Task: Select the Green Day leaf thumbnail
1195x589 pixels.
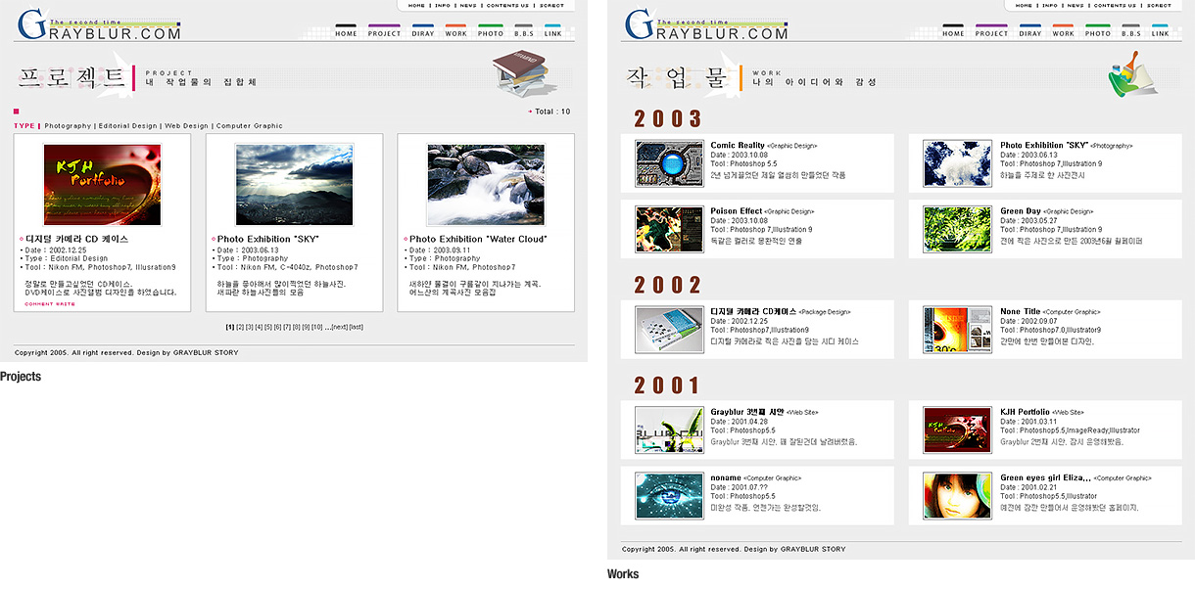Action: [x=958, y=229]
